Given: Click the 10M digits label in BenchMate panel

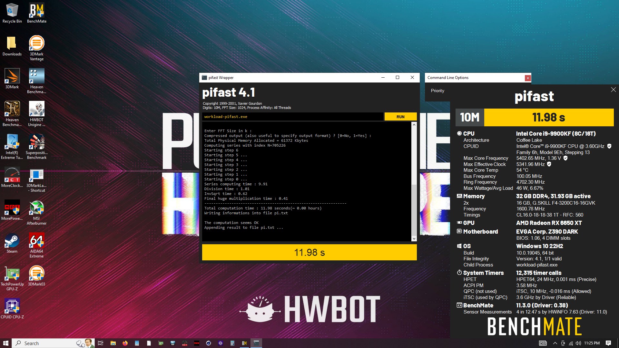Looking at the screenshot, I should click(x=470, y=117).
